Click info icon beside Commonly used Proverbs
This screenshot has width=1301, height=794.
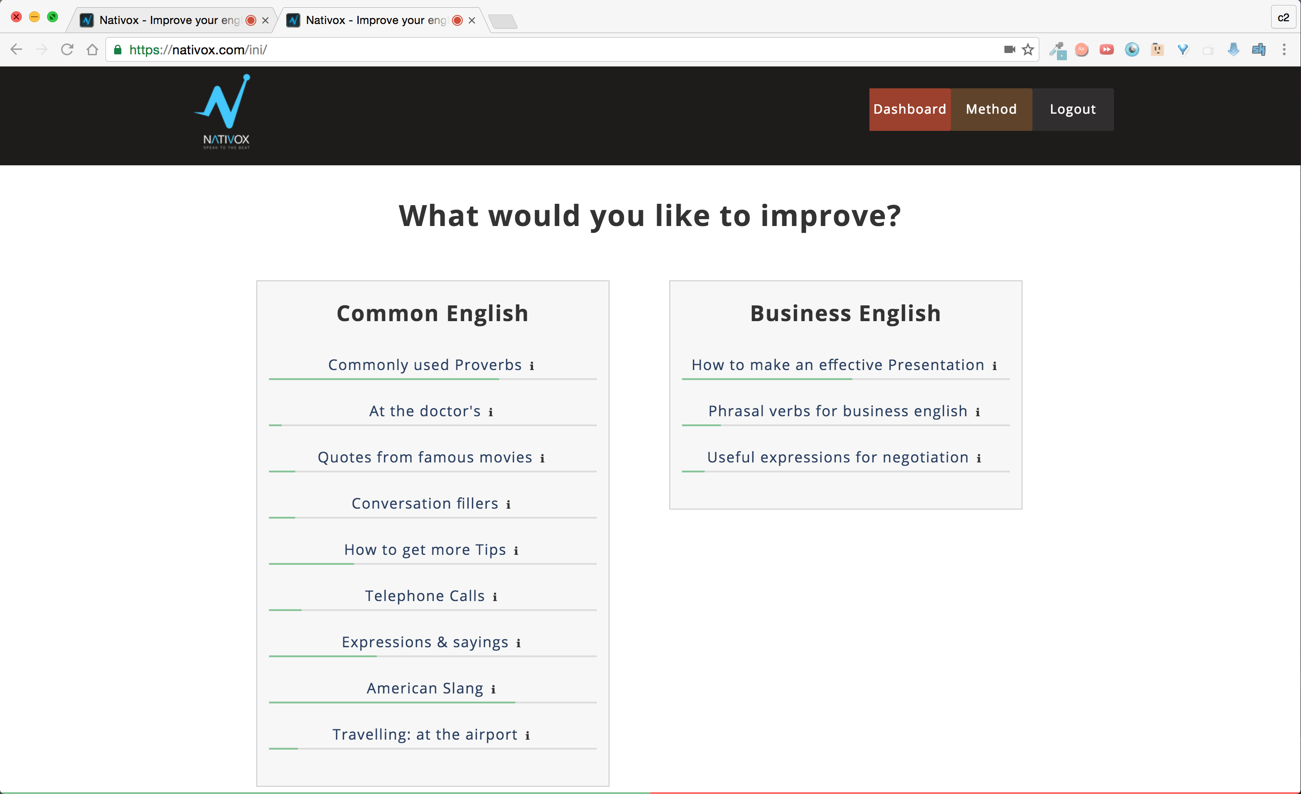(532, 366)
